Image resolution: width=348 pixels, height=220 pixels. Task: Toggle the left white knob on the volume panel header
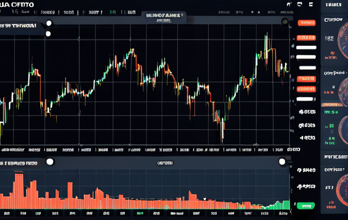pos(50,162)
